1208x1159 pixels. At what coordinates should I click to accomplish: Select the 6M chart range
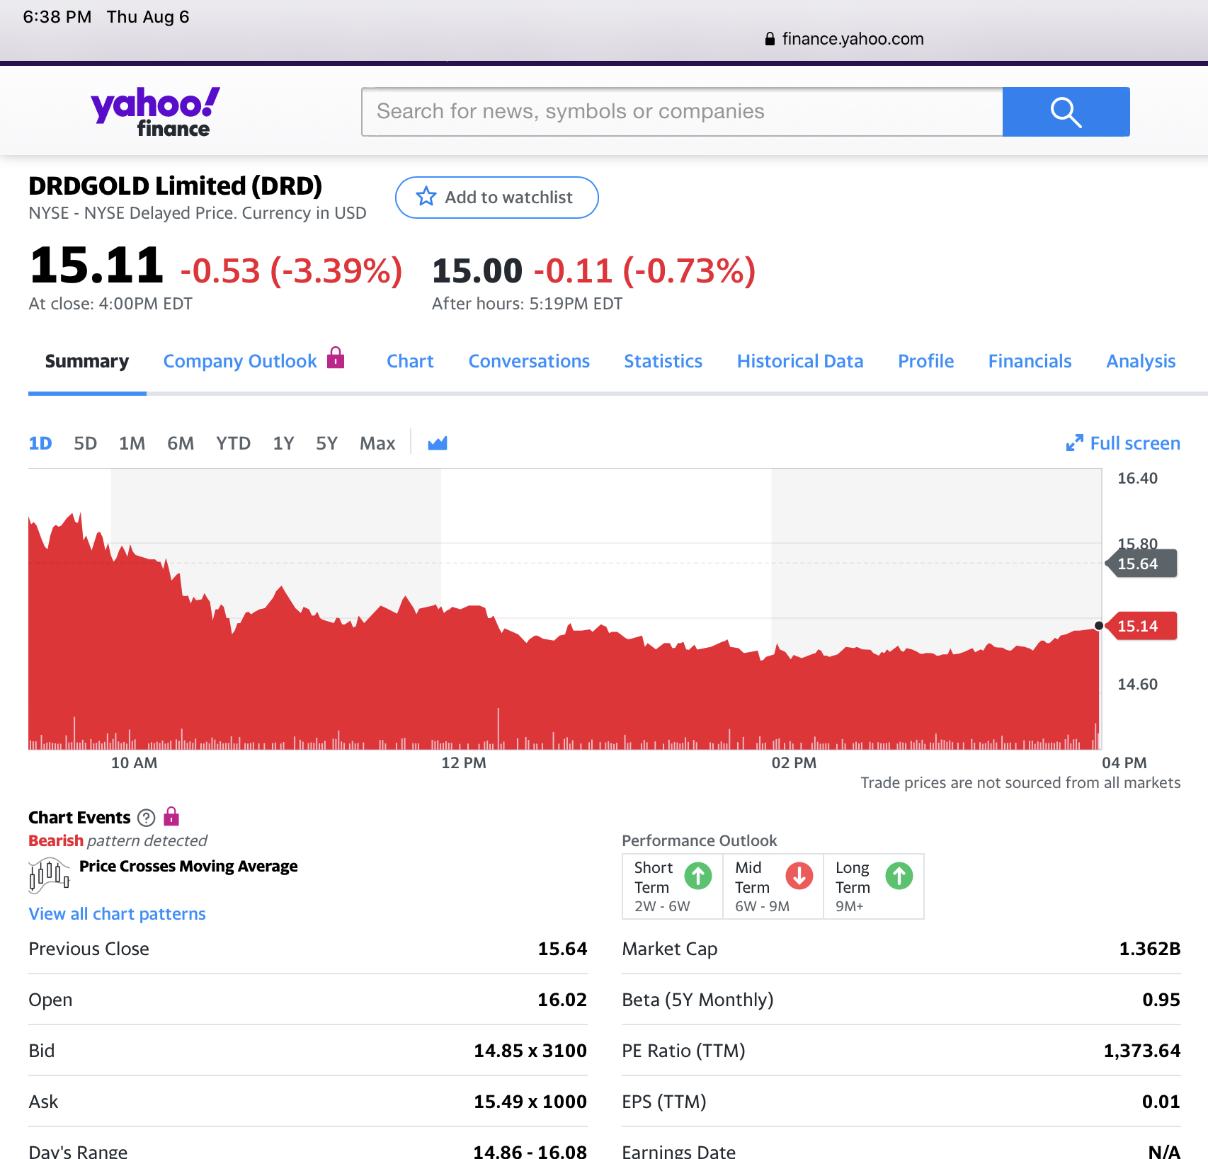click(x=181, y=443)
